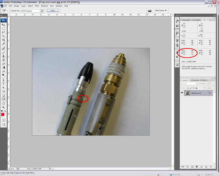
Task: Open the Sample Size dropdown
Action: [x=42, y=11]
